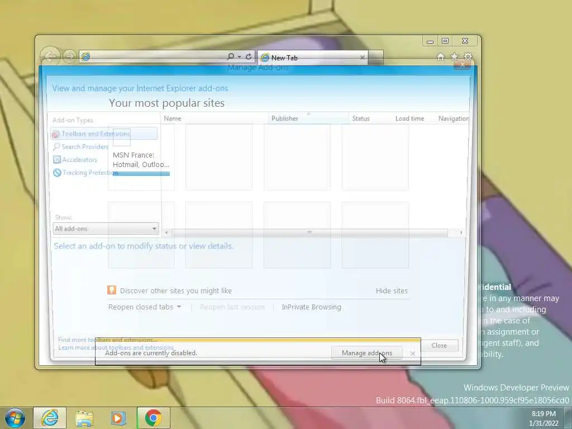Maximize the Internet Explorer window
Screen dimensions: 572x429
pyautogui.click(x=445, y=41)
